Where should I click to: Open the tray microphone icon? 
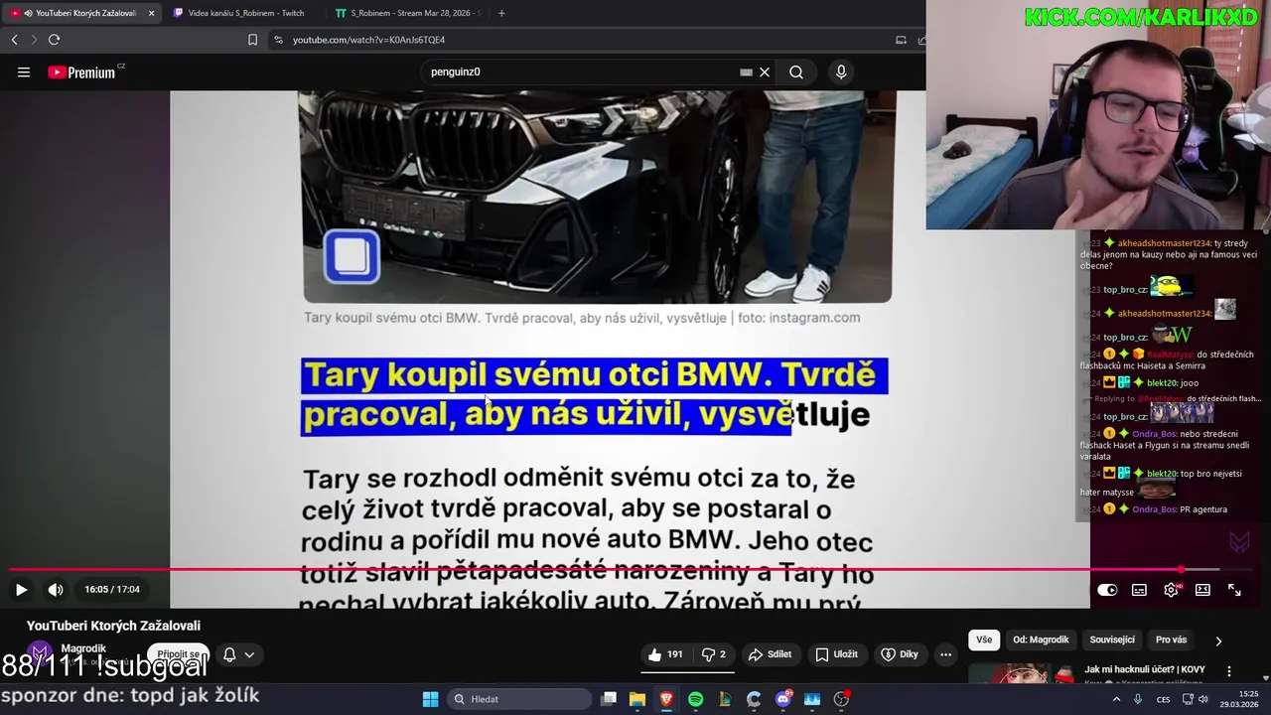click(x=1138, y=699)
